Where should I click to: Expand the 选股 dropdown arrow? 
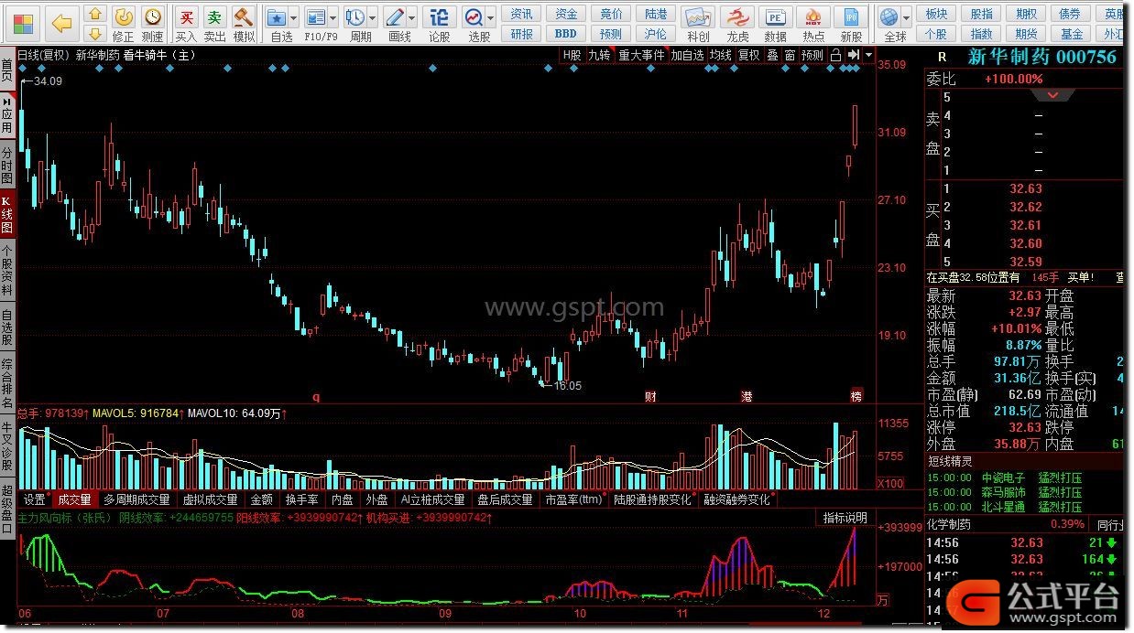click(x=491, y=17)
